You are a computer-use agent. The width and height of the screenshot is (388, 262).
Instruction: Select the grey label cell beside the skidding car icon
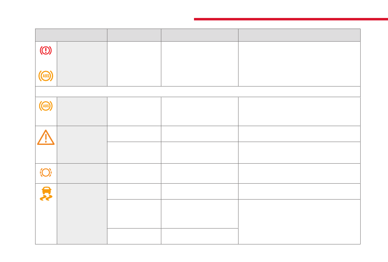82,214
